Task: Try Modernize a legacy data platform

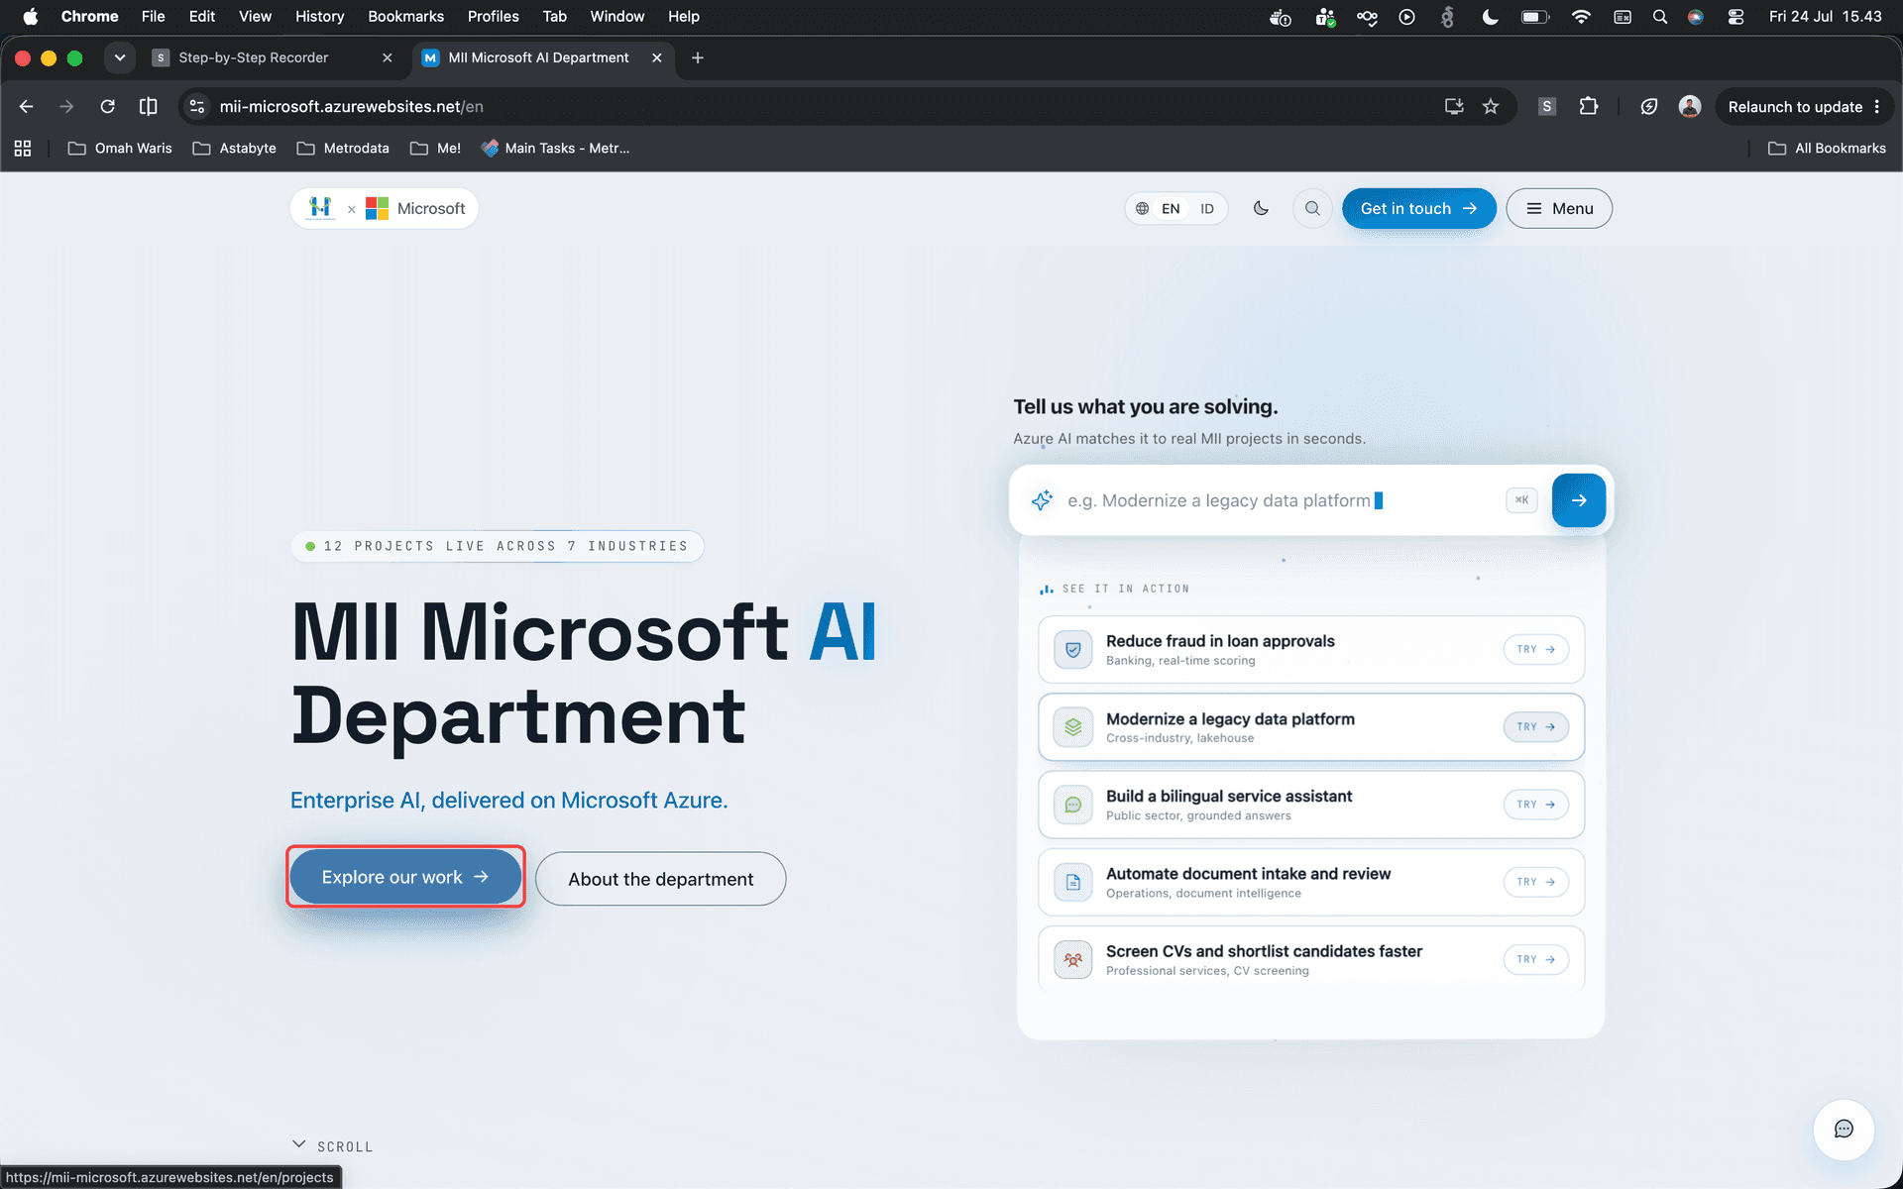Action: (1536, 726)
